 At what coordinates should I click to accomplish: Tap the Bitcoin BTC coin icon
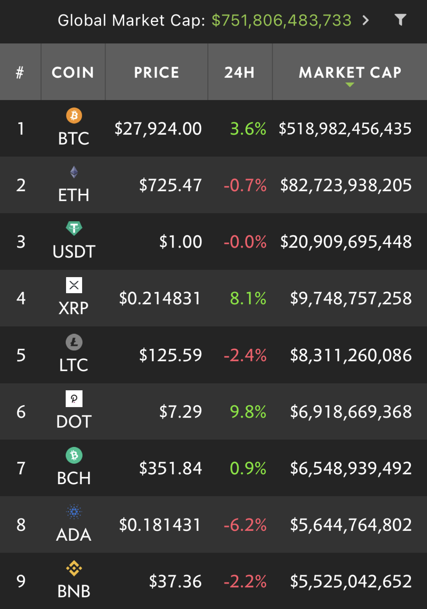(x=74, y=116)
